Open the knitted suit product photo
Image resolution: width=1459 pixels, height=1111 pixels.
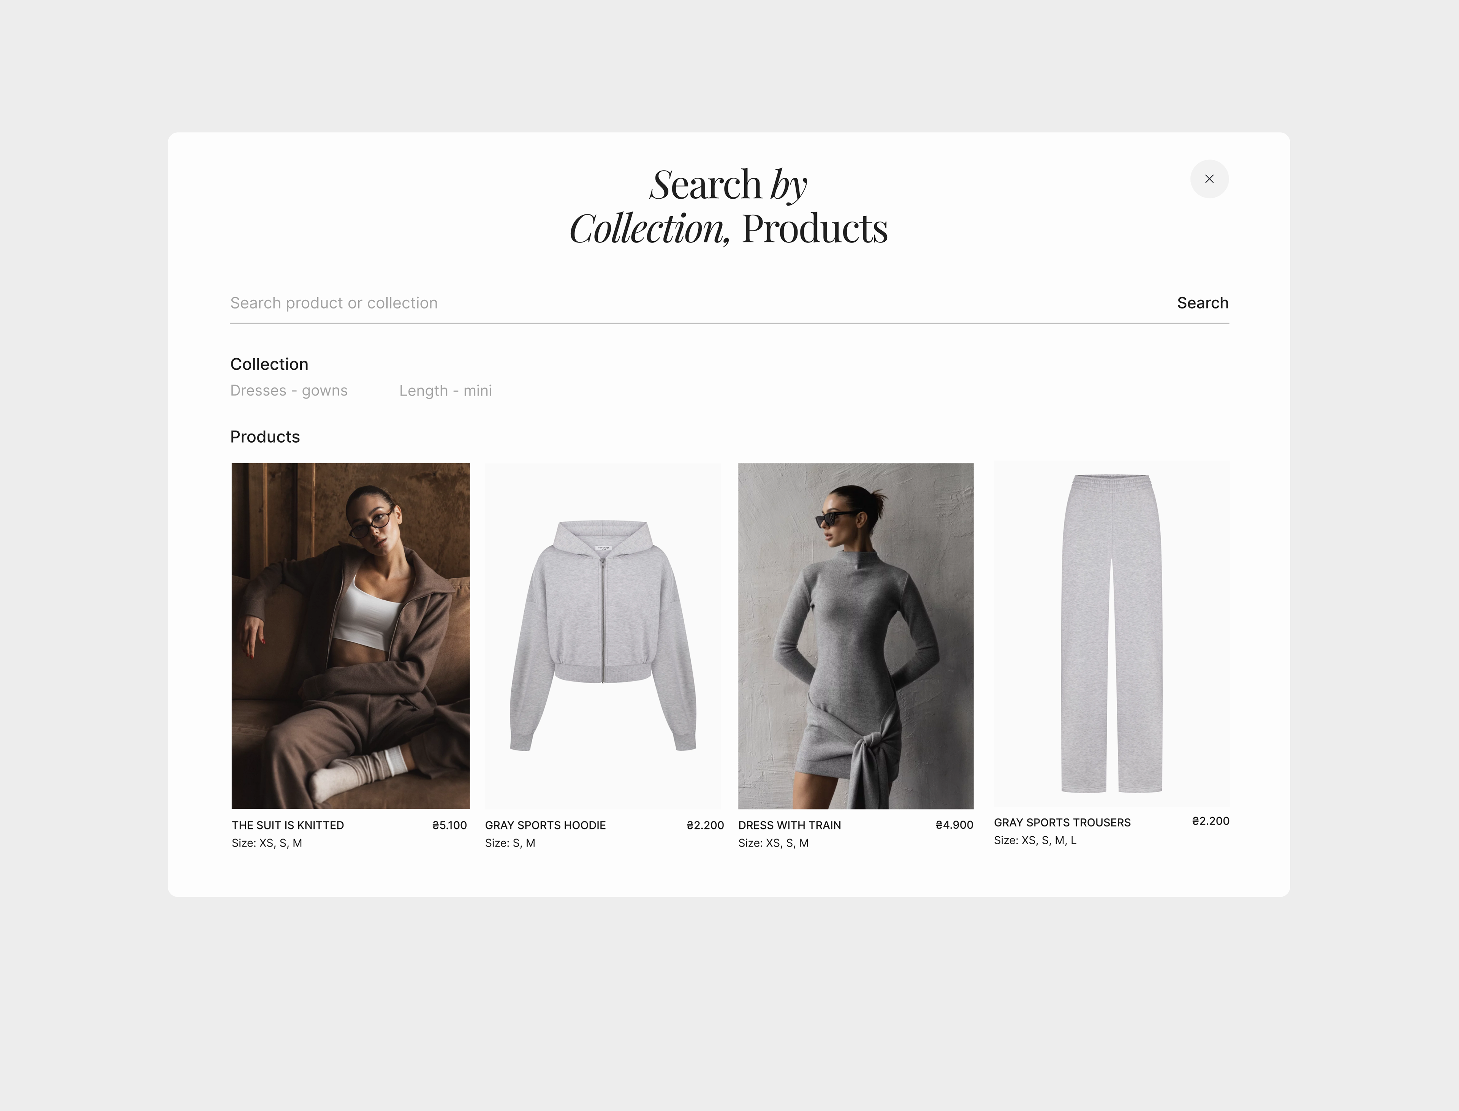(x=351, y=636)
